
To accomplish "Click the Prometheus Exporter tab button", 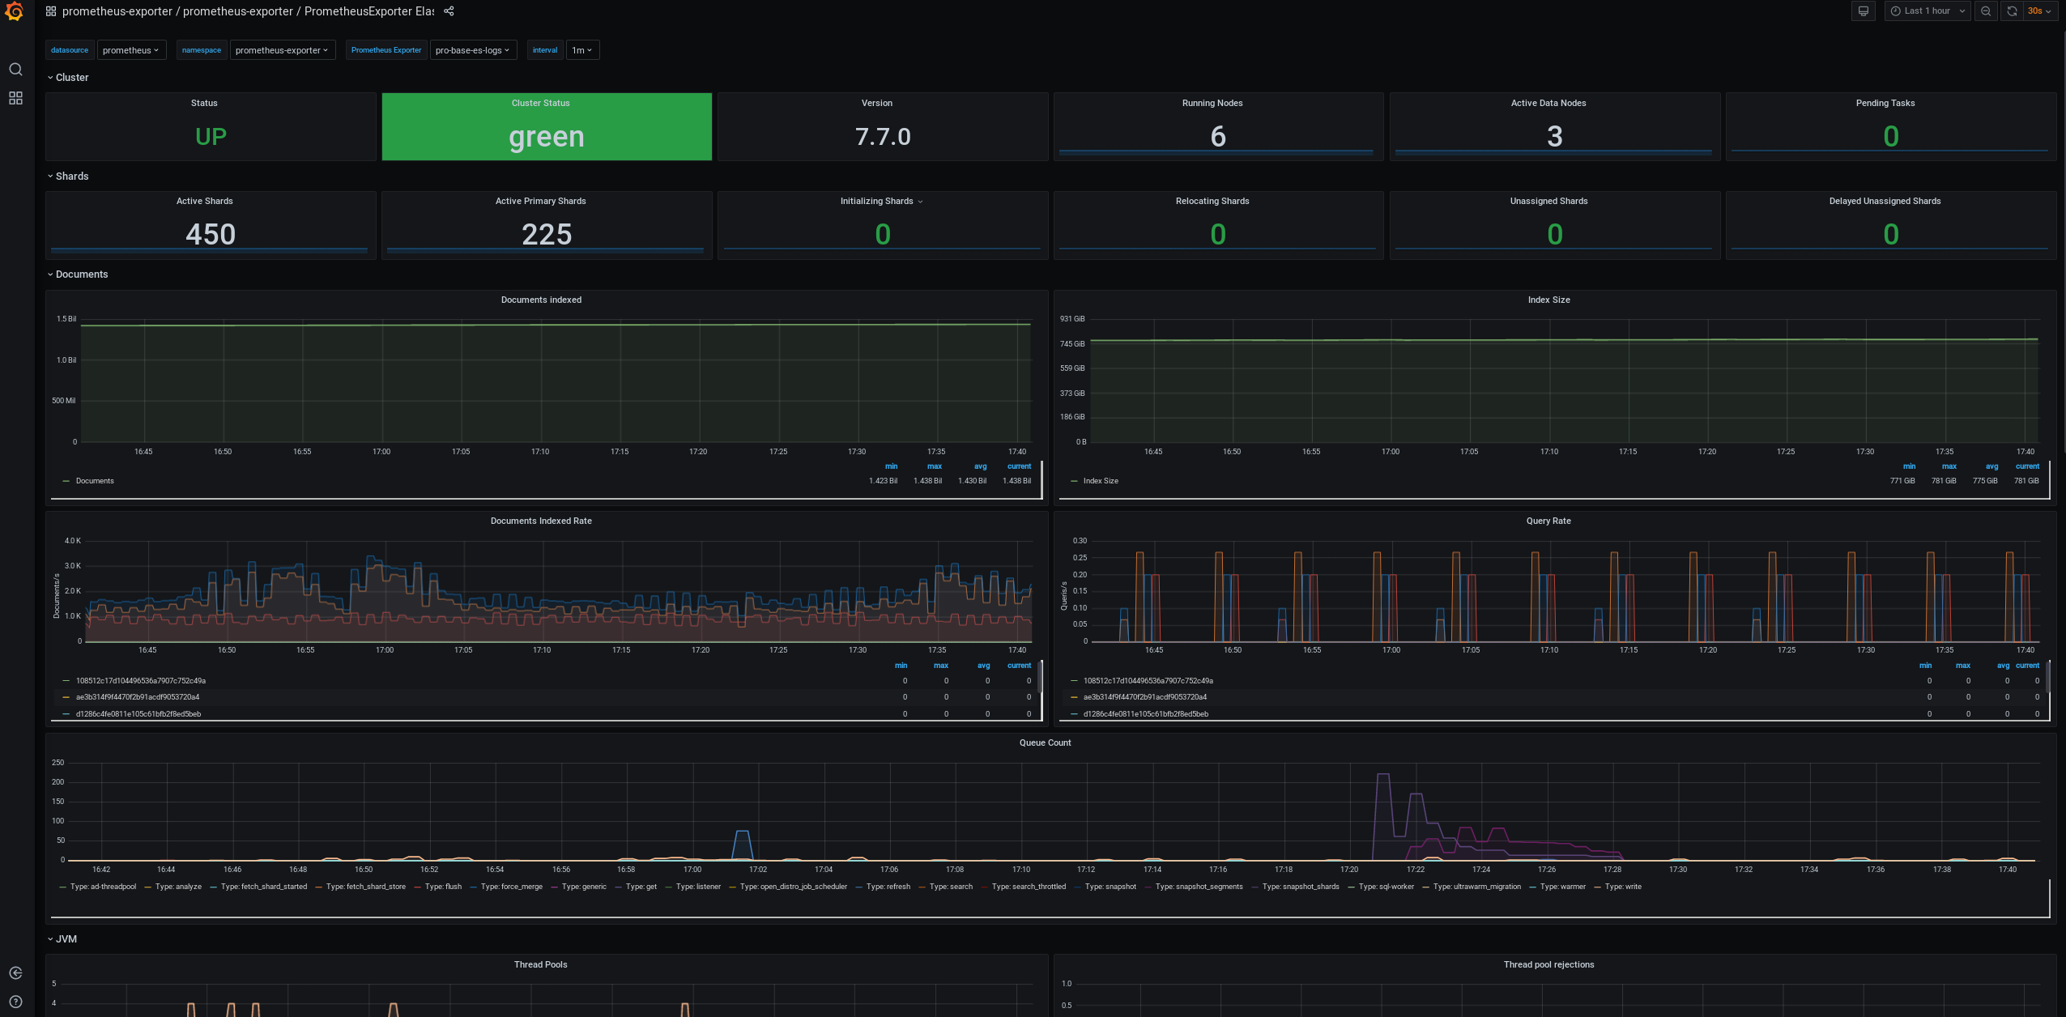I will click(385, 50).
